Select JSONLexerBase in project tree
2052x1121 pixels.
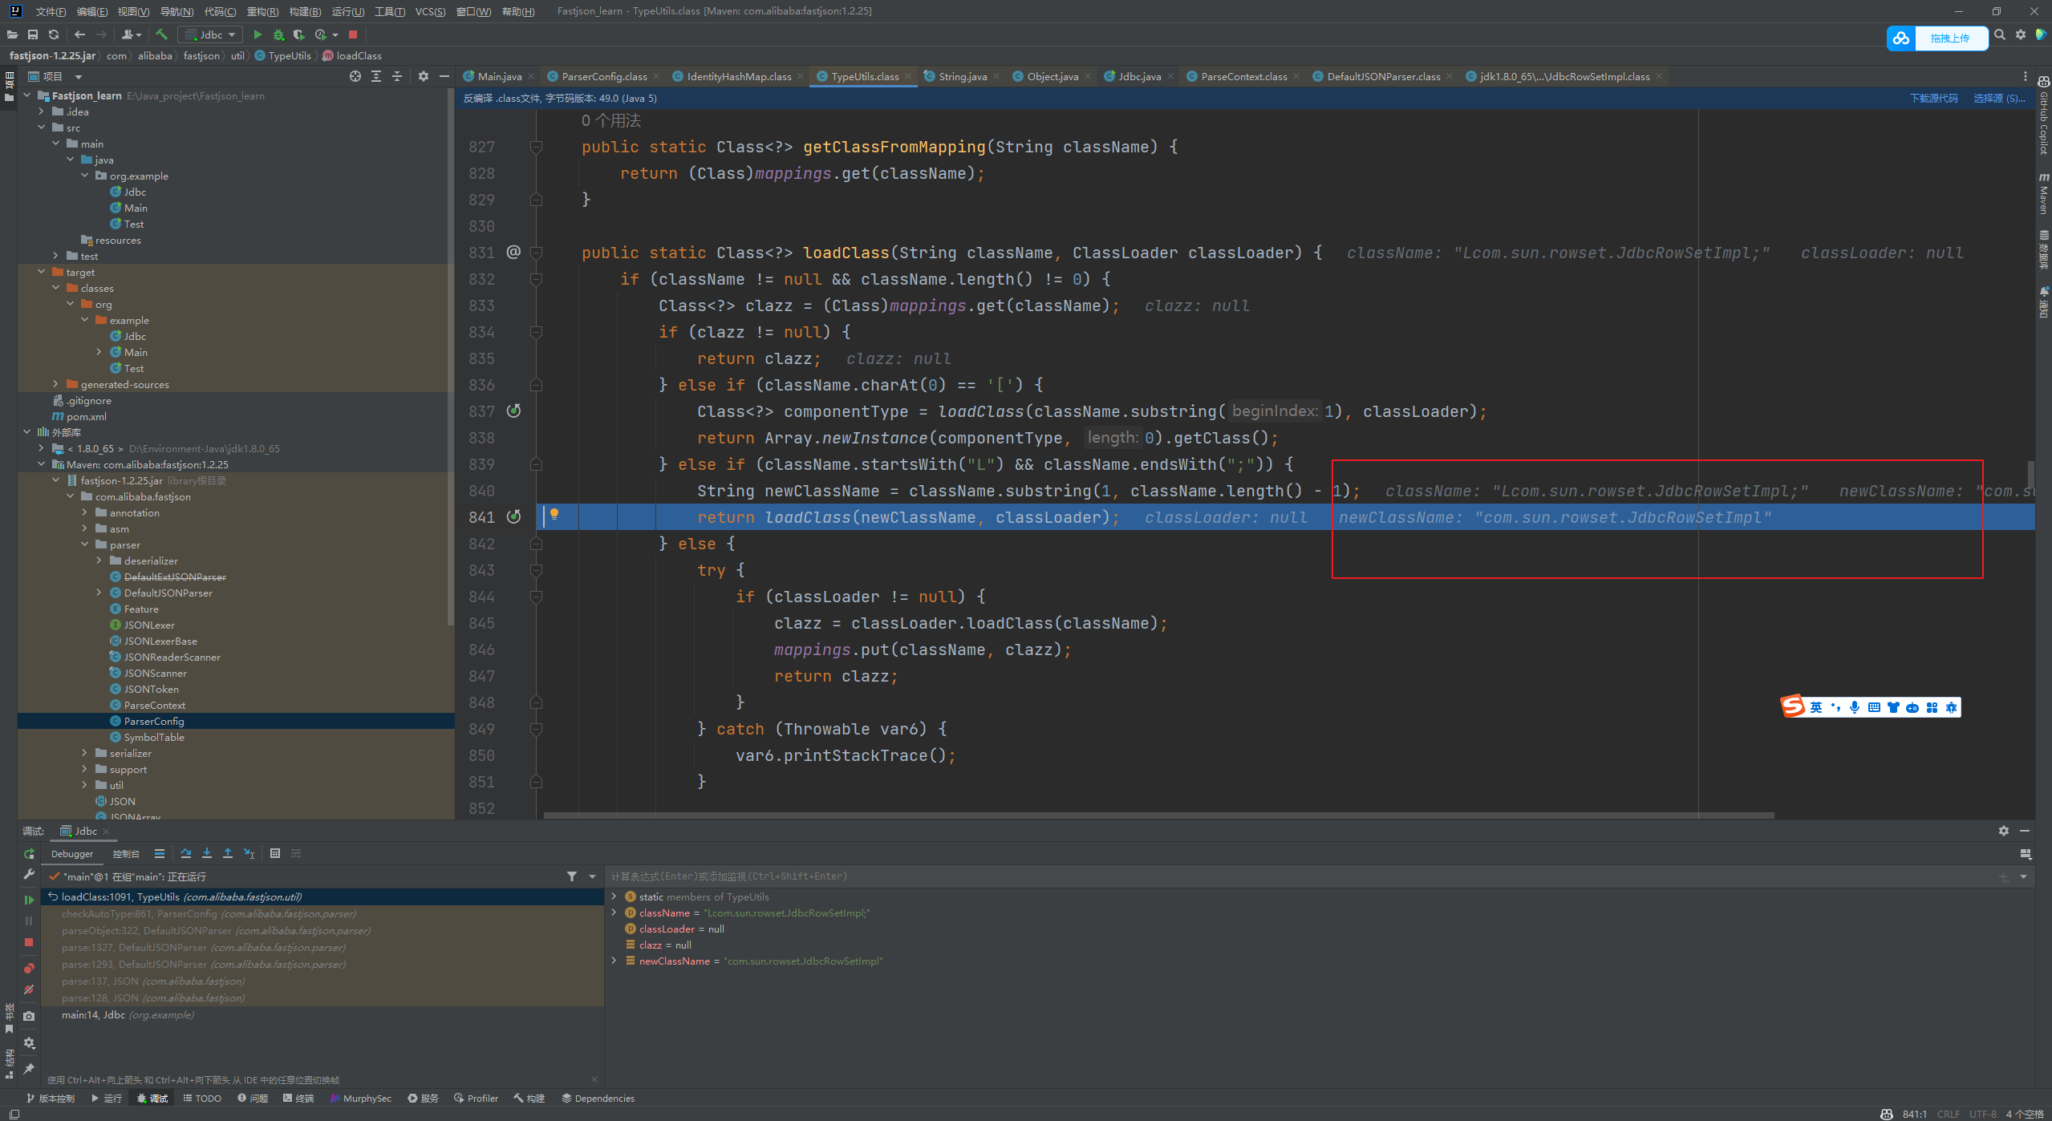[x=160, y=641]
